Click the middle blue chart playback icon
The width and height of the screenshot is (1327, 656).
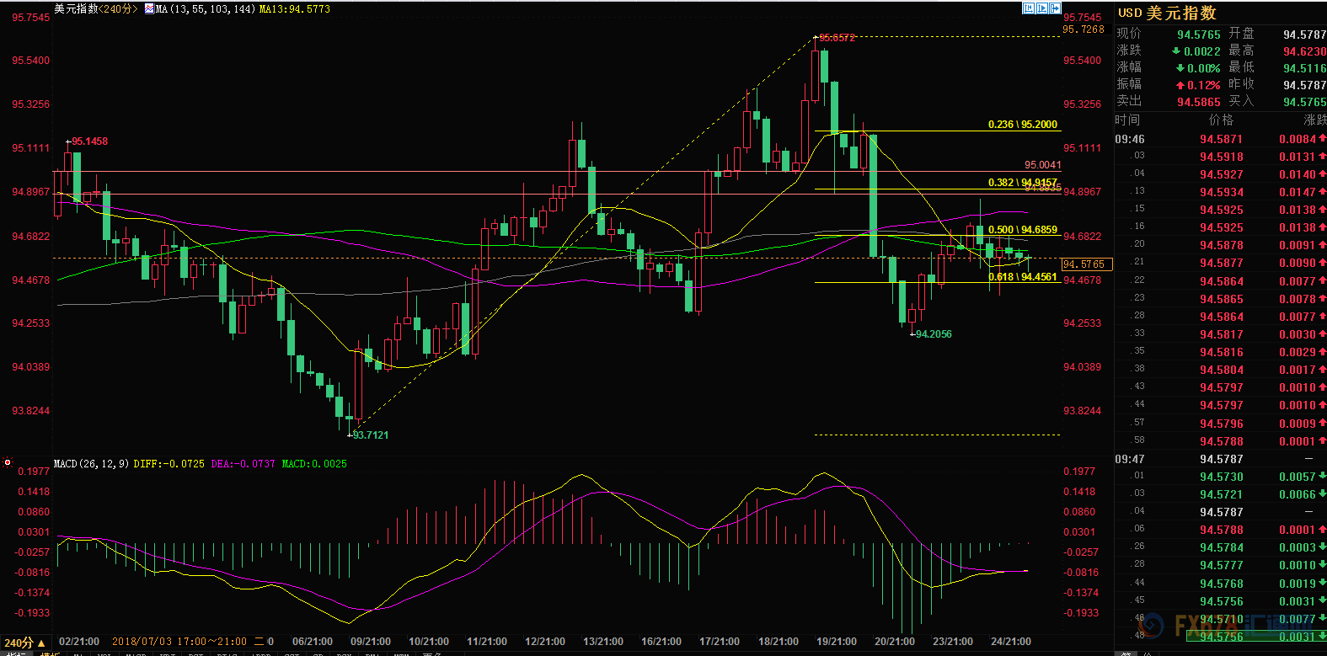click(x=1041, y=8)
